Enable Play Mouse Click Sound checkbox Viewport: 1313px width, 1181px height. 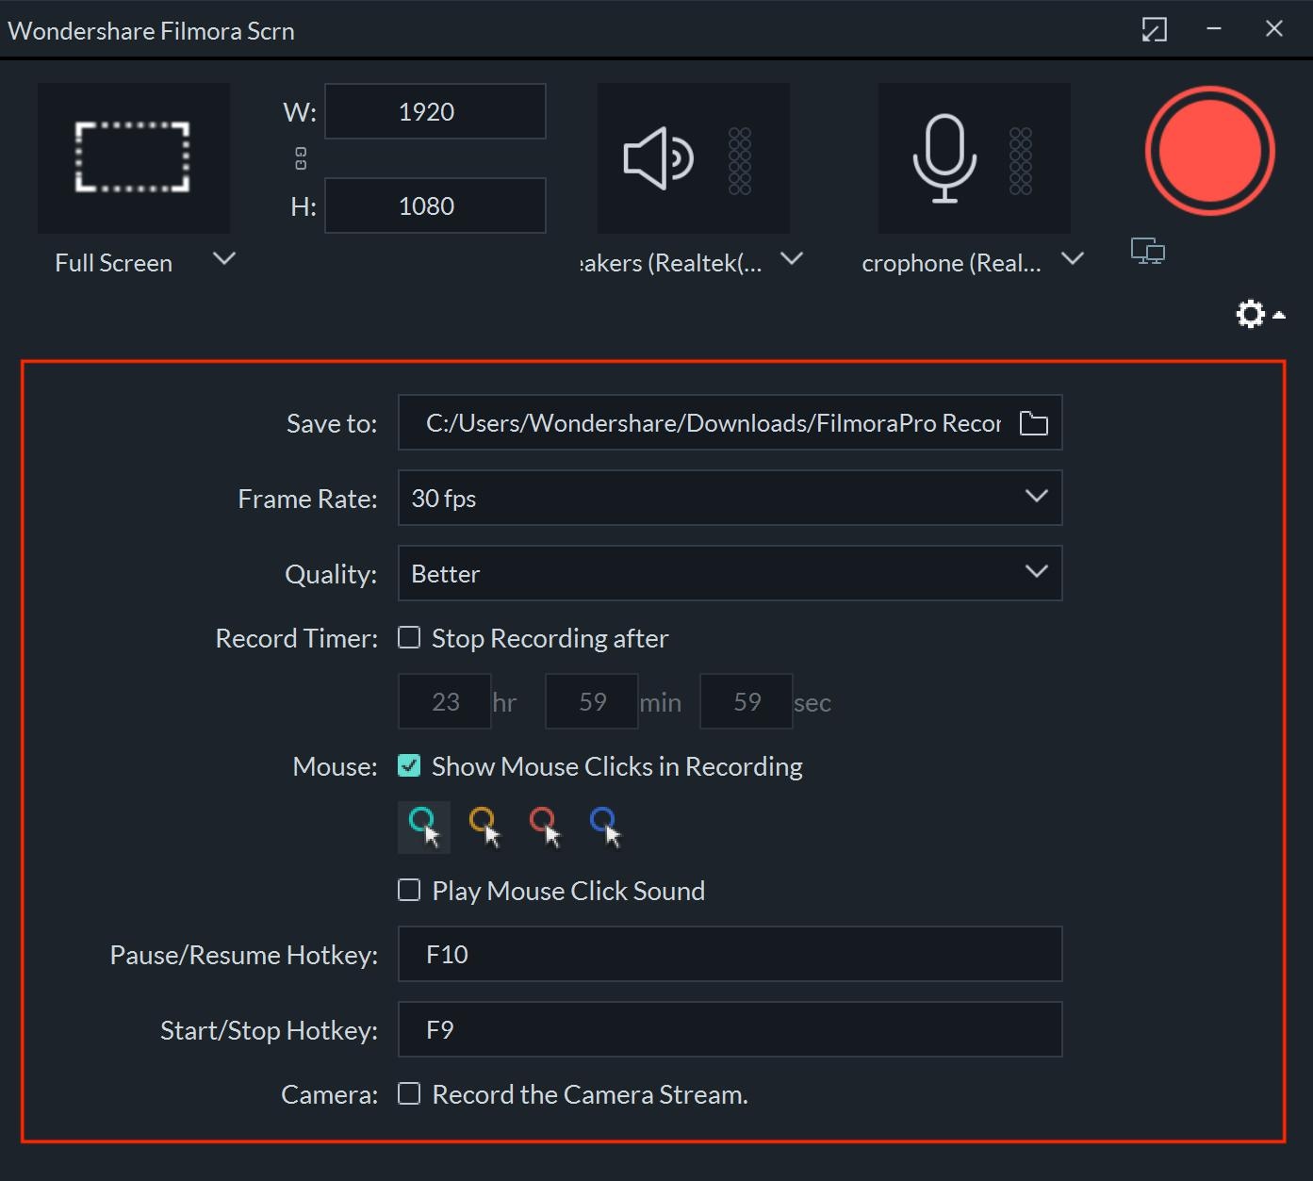tap(409, 890)
